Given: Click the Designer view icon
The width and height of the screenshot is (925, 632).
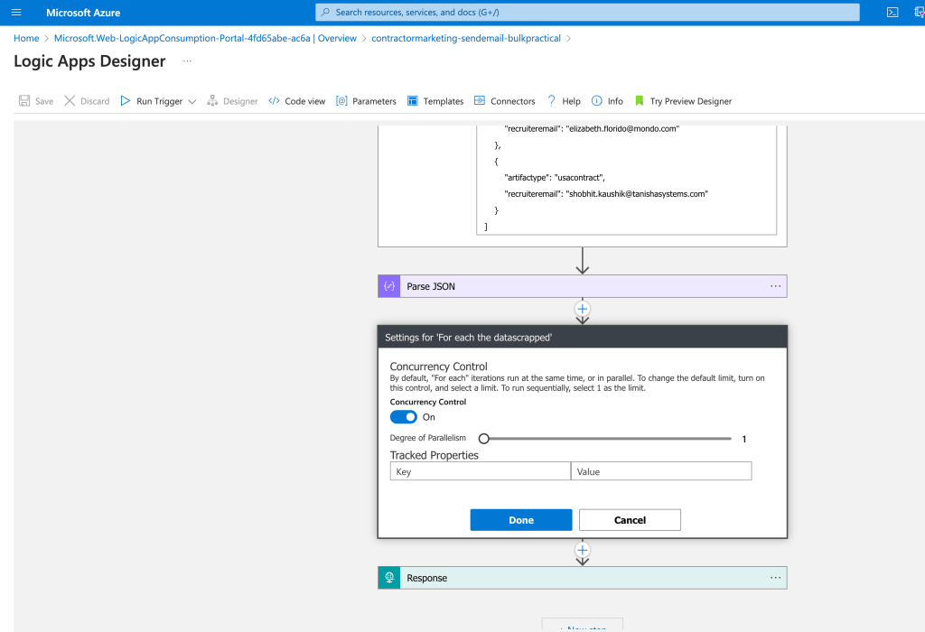Looking at the screenshot, I should (x=212, y=101).
